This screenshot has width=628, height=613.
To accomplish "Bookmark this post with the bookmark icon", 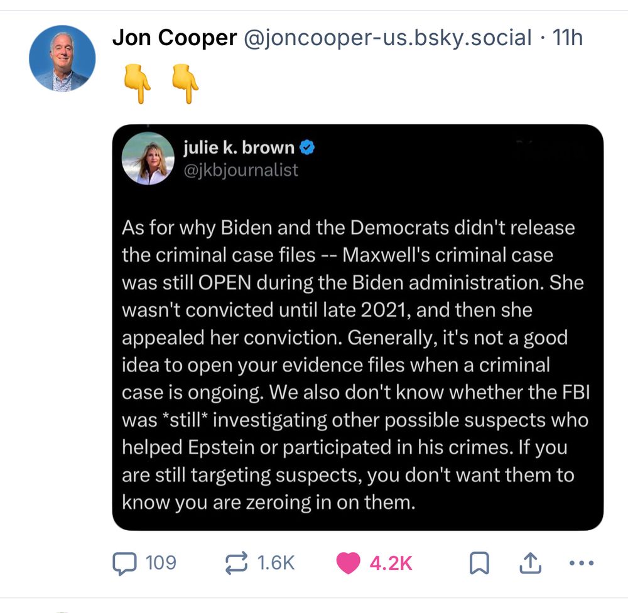I will (479, 563).
